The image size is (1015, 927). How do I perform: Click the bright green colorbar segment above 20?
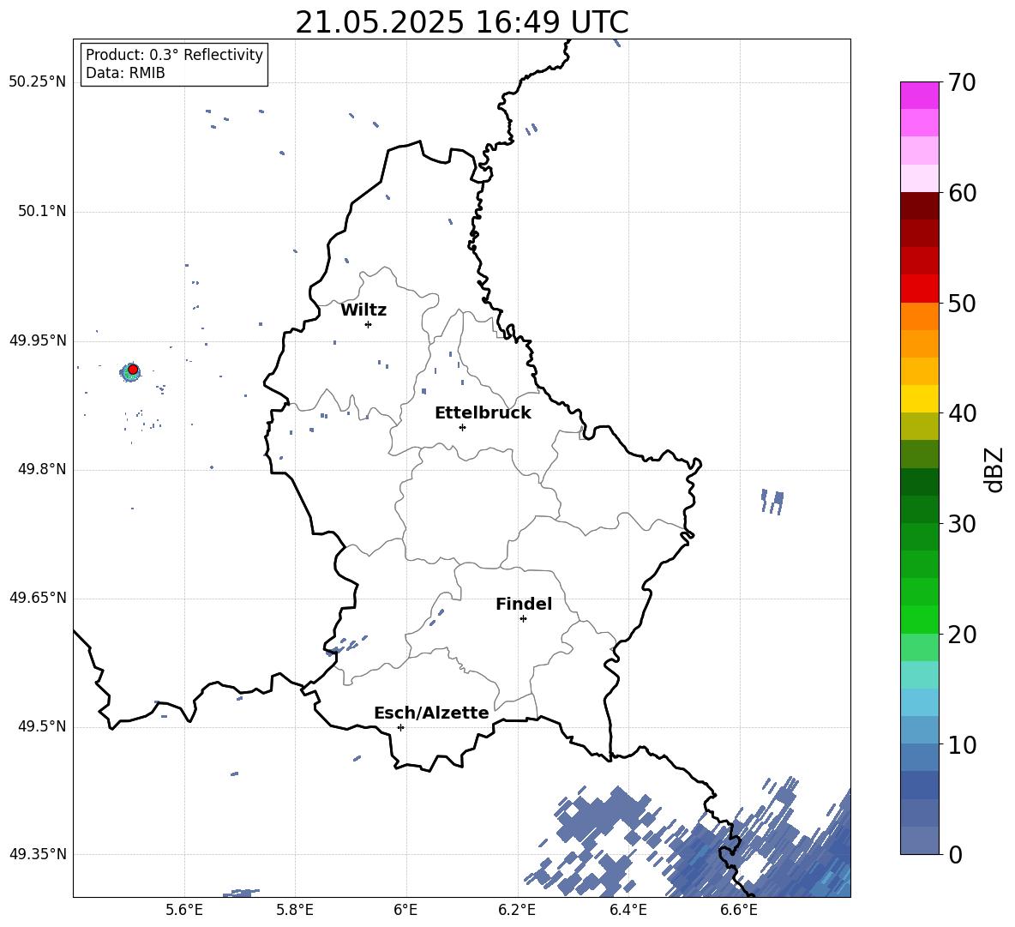[x=919, y=619]
